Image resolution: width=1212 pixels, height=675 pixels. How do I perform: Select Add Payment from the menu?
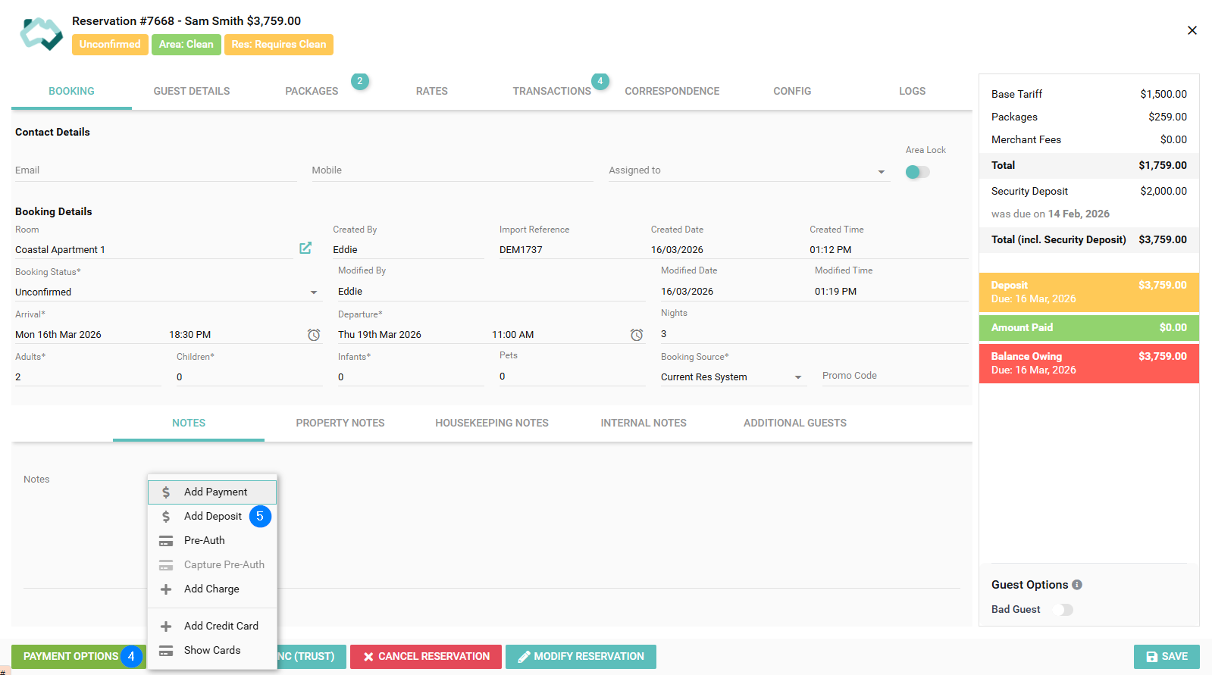tap(215, 492)
